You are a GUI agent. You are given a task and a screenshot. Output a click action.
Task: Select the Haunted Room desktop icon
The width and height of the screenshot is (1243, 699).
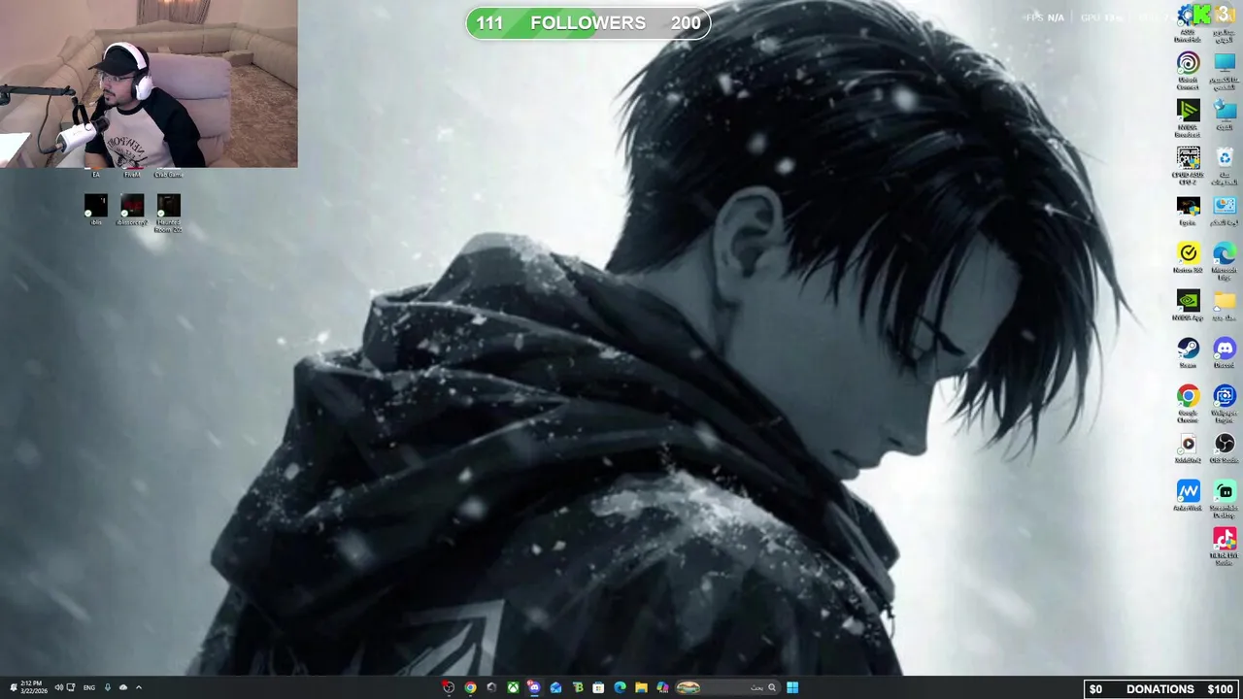coord(168,214)
